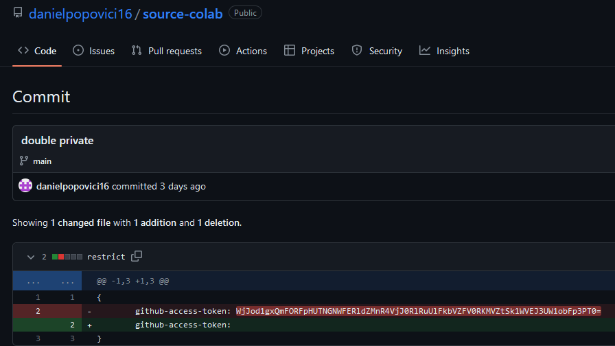This screenshot has height=346, width=615.
Task: Open the Actions tab
Action: tap(243, 51)
